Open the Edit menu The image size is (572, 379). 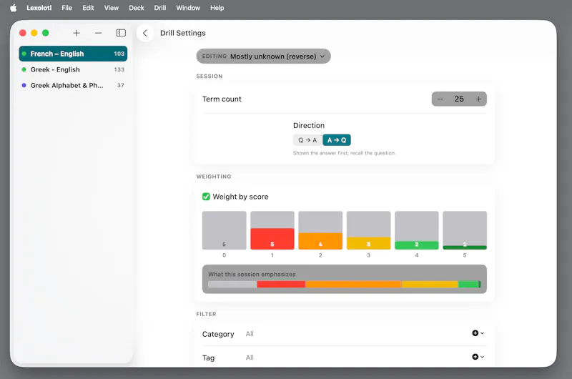click(x=88, y=8)
